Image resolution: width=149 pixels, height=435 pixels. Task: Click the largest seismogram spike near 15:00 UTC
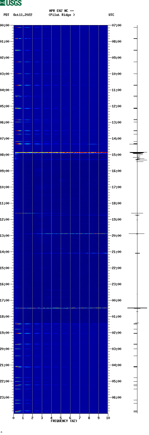tap(138, 153)
